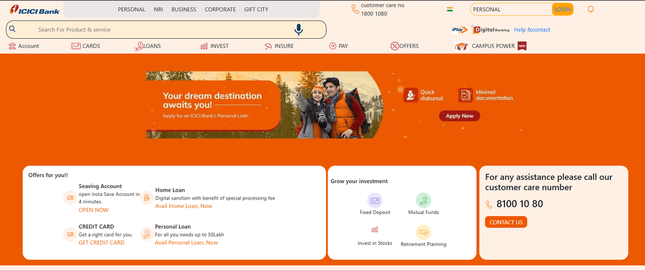Click the India flag icon
Screen dimensions: 645x270
point(450,9)
